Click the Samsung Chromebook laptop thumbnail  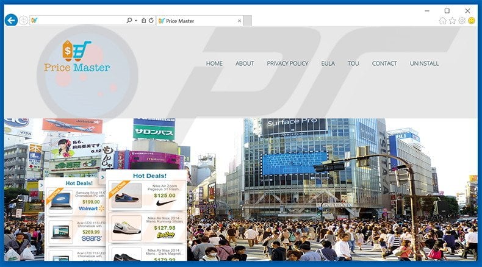61,201
